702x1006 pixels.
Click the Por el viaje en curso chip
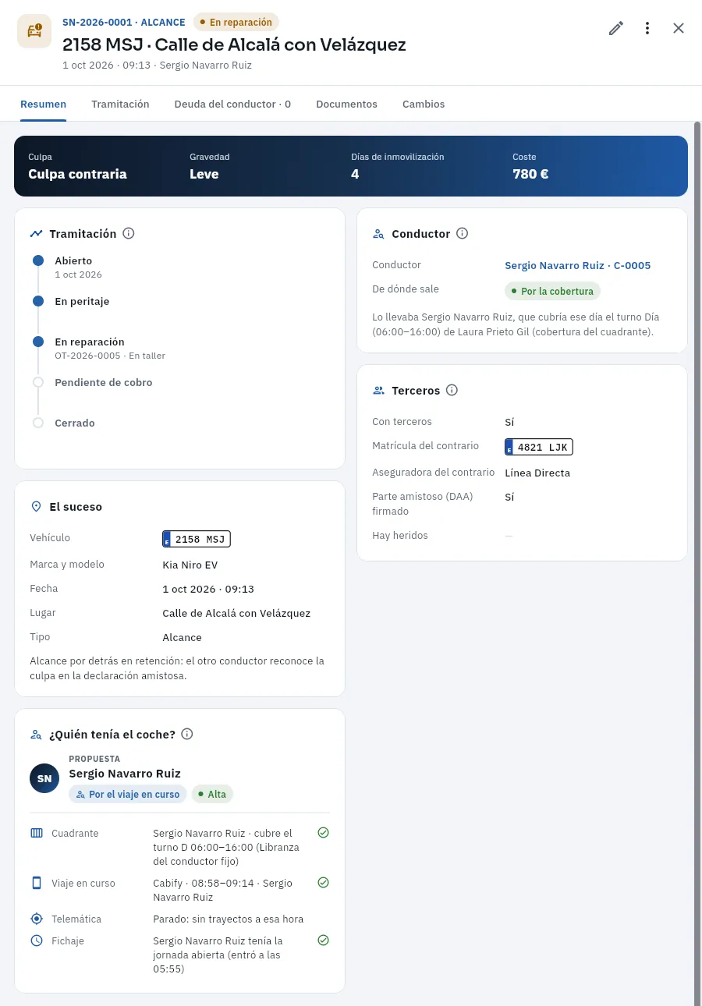tap(128, 794)
